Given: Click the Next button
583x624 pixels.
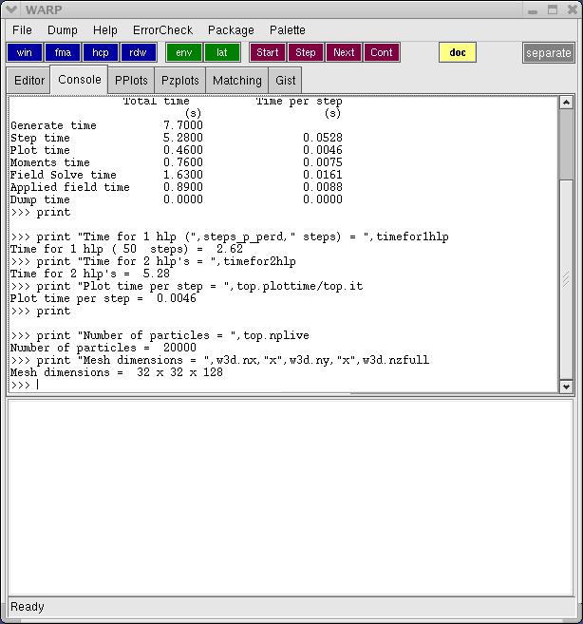Looking at the screenshot, I should pyautogui.click(x=344, y=52).
